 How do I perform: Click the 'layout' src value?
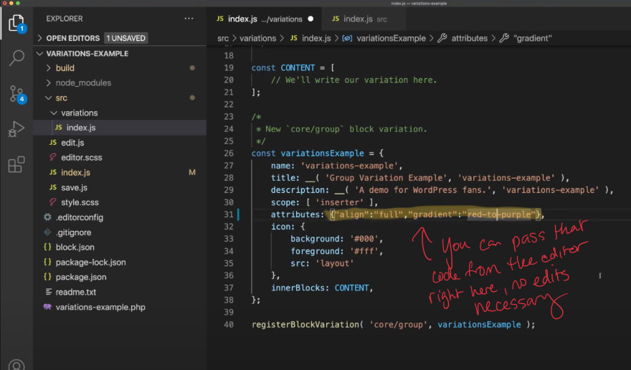click(334, 263)
